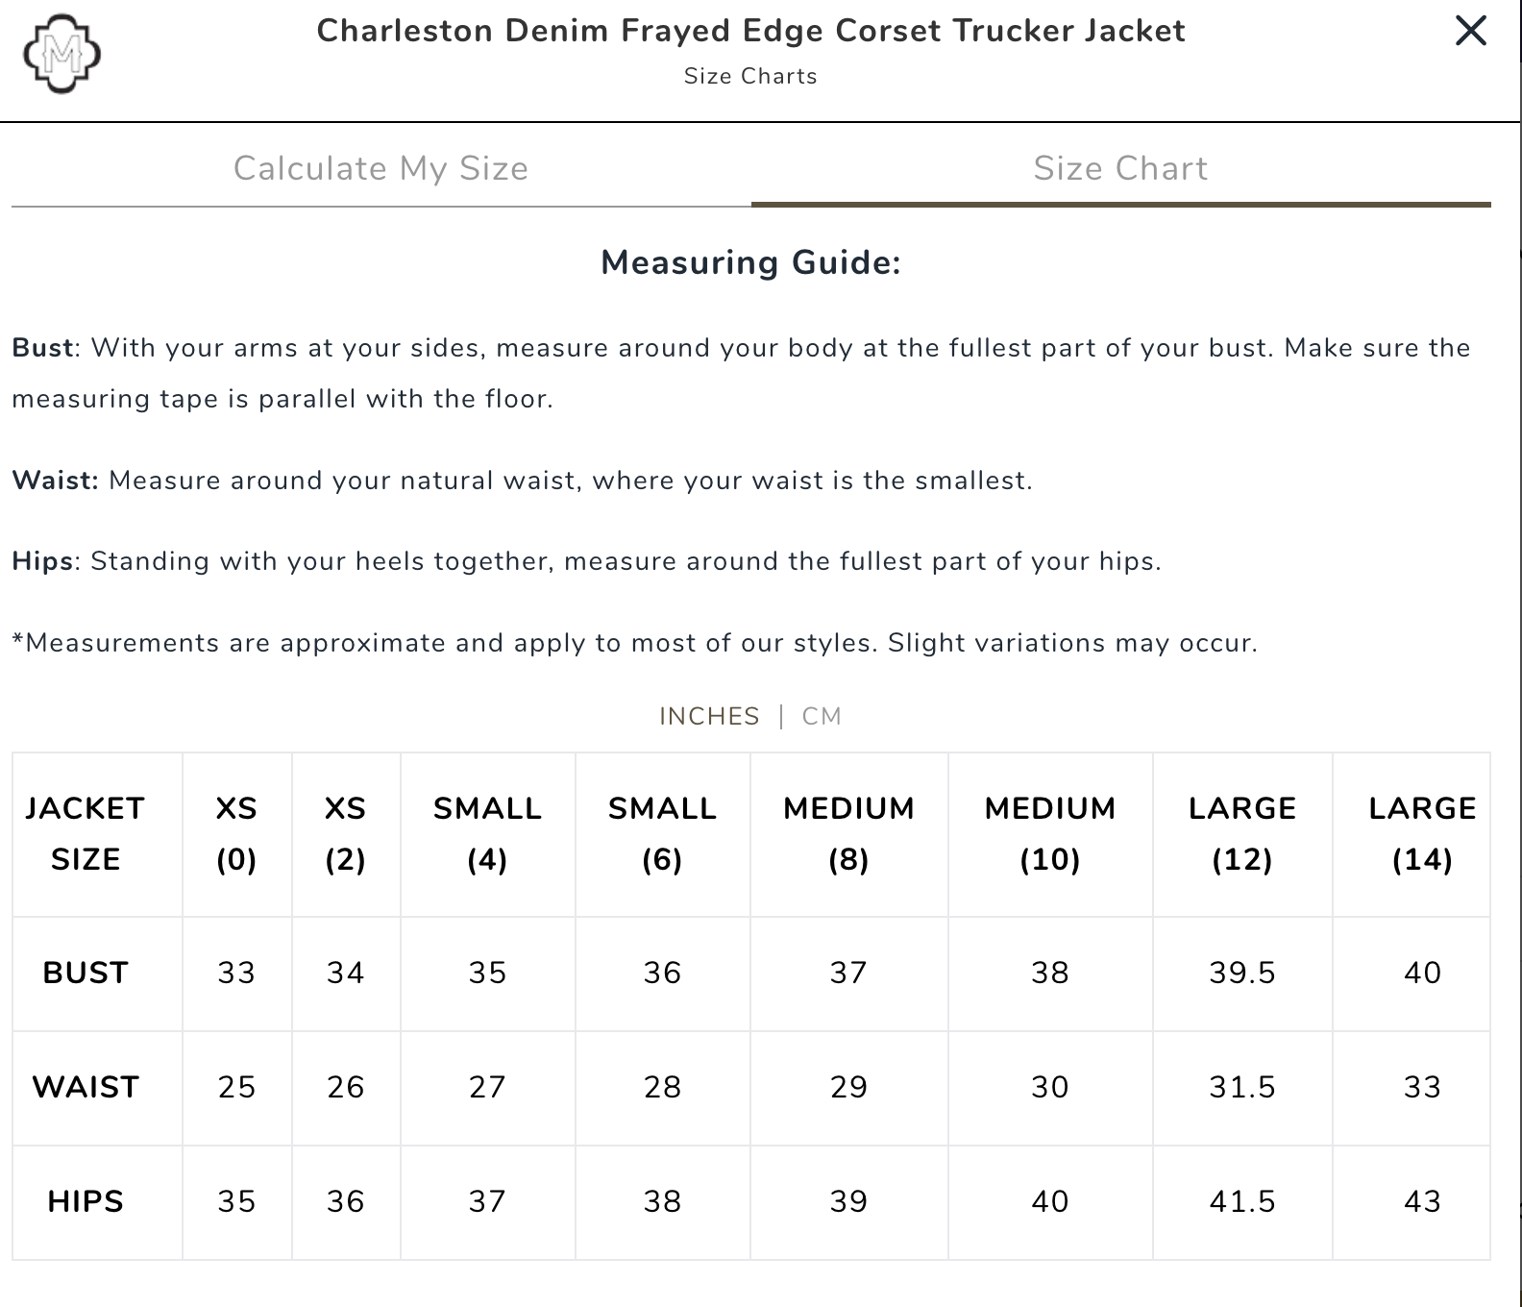This screenshot has width=1522, height=1307.
Task: Click the 41.5 hips measurement cell
Action: [1242, 1201]
